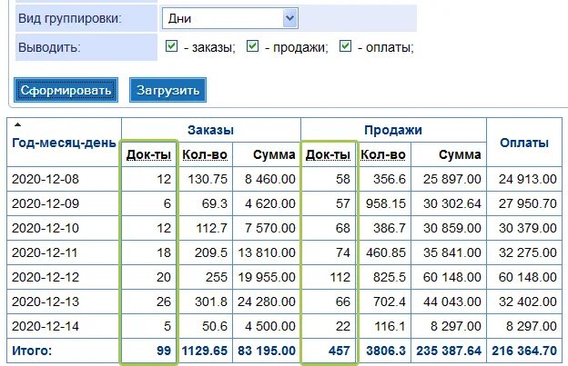
Task: Click Док-ты header under Продажи
Action: click(x=328, y=155)
